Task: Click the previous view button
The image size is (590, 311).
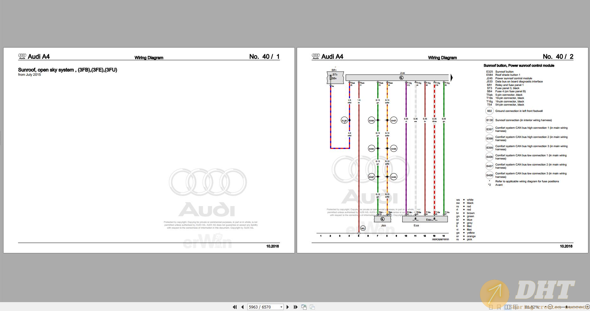Action: click(x=304, y=307)
